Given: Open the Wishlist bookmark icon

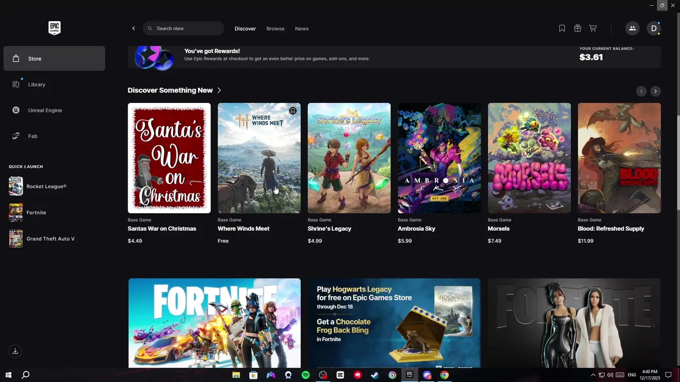Looking at the screenshot, I should point(562,29).
